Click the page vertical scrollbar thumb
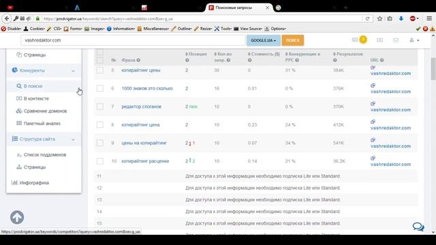Screen dimensions: 436x245 click(x=433, y=69)
